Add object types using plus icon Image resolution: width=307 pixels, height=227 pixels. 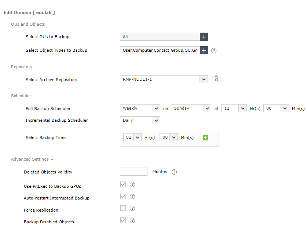coord(204,51)
